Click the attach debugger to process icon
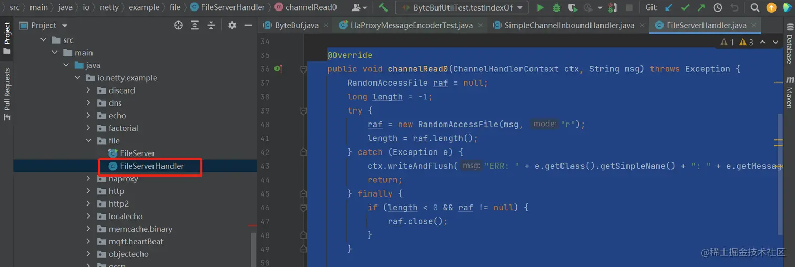795x267 pixels. tap(613, 7)
